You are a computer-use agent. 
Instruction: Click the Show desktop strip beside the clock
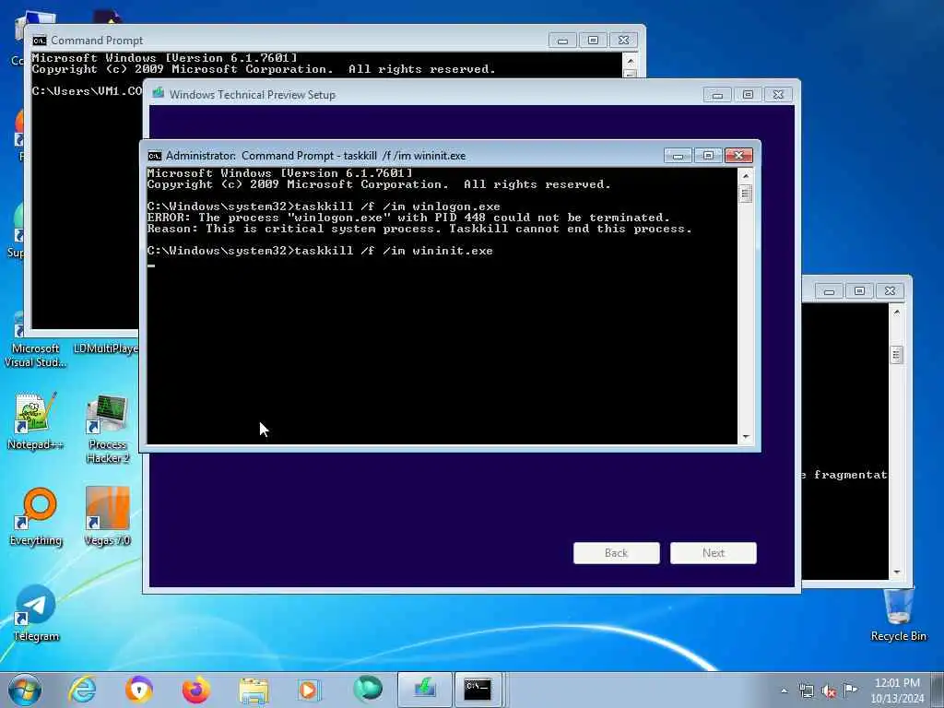pyautogui.click(x=938, y=690)
